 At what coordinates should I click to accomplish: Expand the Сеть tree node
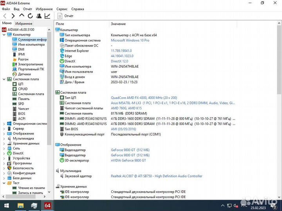4,148
